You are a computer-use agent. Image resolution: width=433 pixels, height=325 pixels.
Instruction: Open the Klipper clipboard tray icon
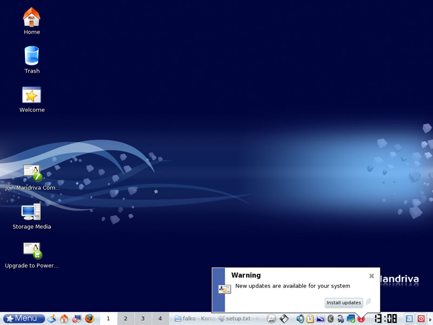point(310,318)
